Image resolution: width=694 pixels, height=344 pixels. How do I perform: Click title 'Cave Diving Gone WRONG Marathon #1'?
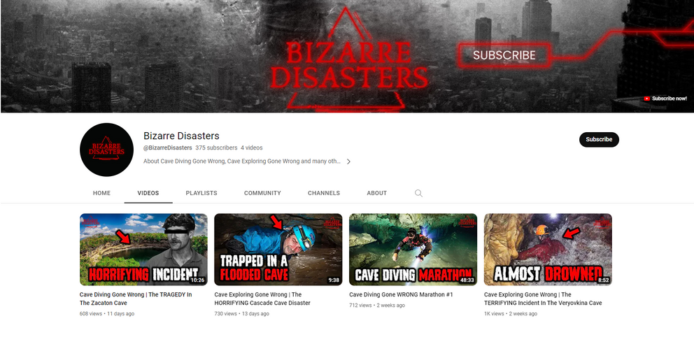click(x=401, y=294)
